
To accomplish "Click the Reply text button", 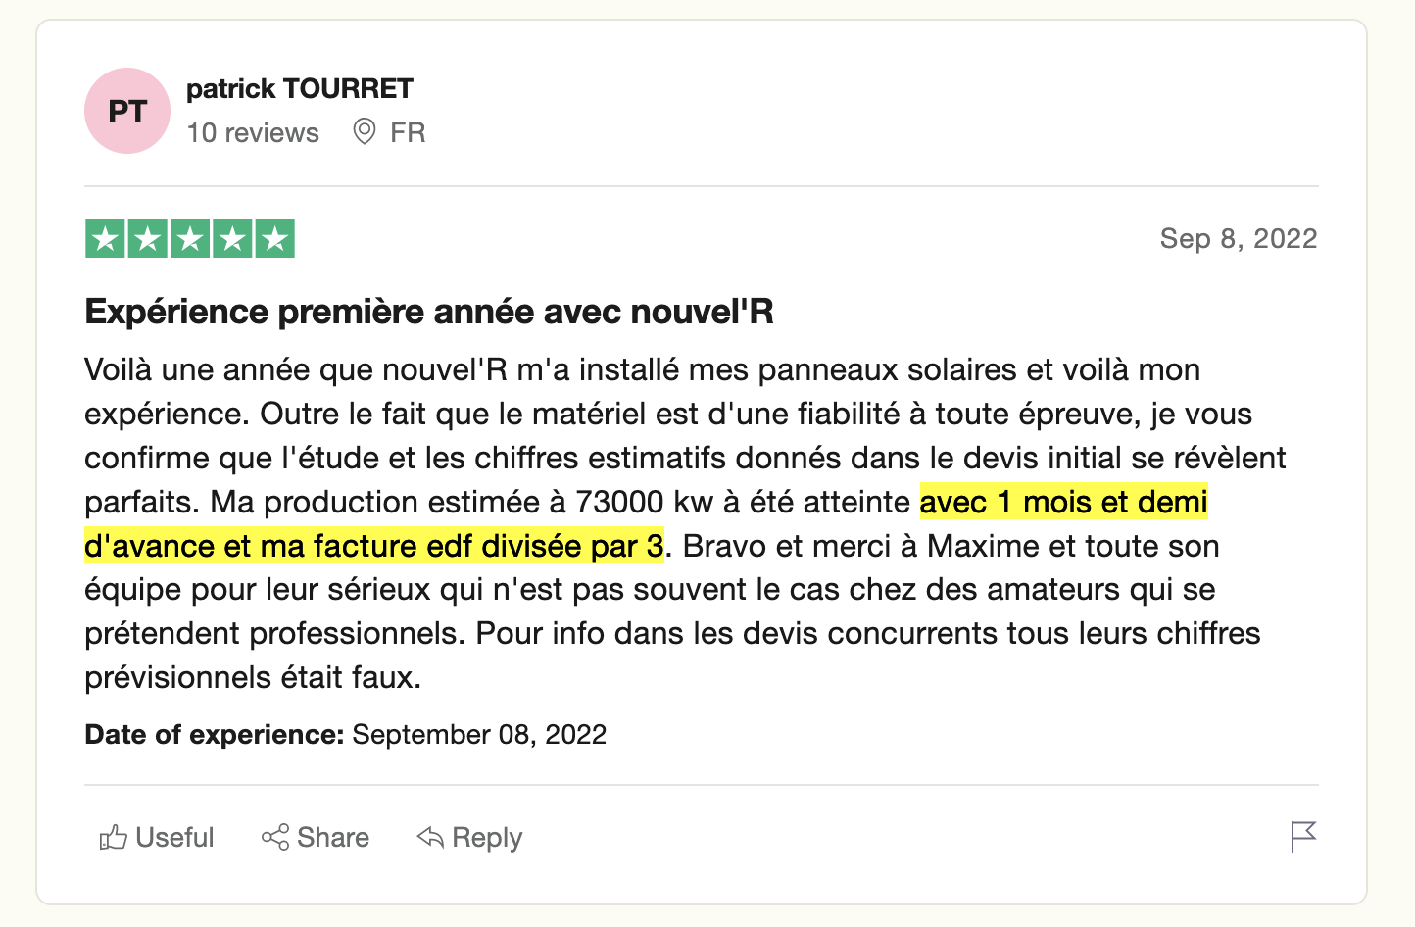I will [x=487, y=837].
